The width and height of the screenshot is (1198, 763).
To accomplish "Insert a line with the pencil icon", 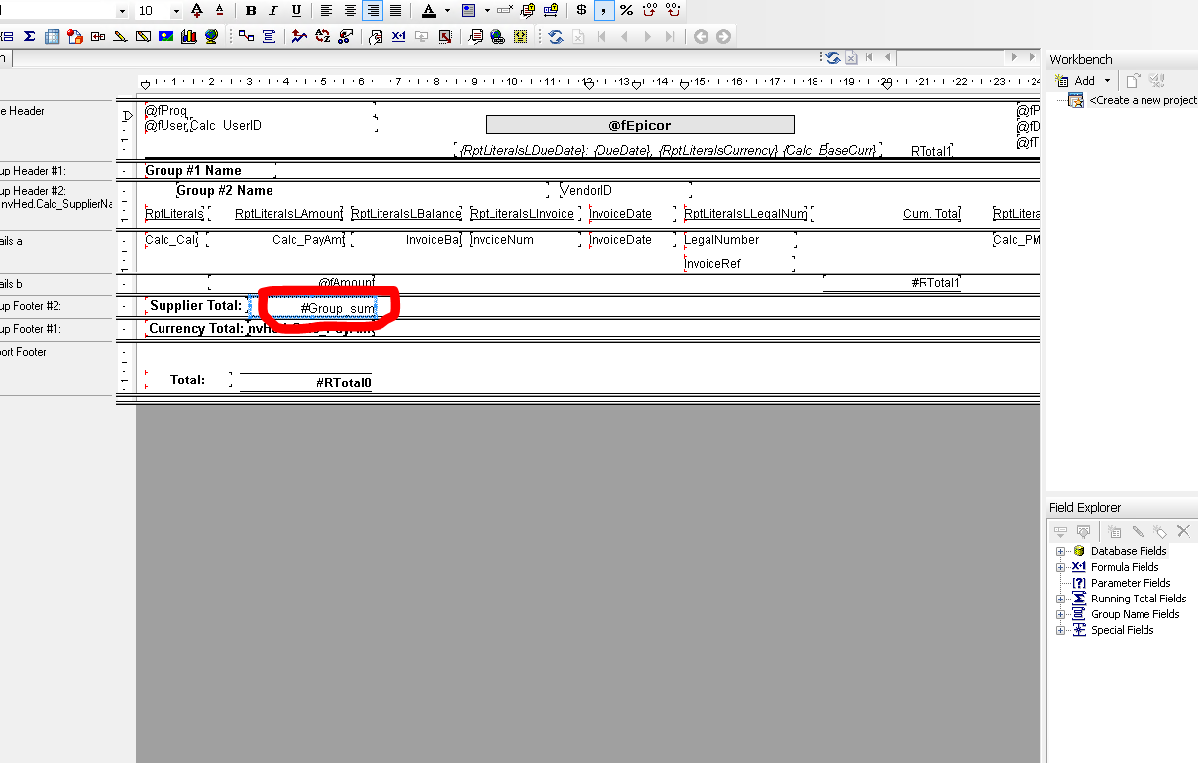I will 120,36.
